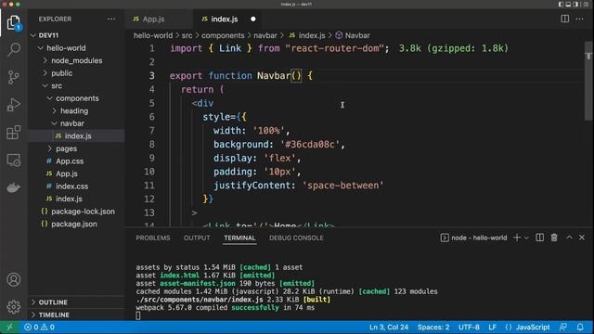Open Ln 3, Col 24 go-to-line status item
The image size is (594, 334).
click(389, 328)
